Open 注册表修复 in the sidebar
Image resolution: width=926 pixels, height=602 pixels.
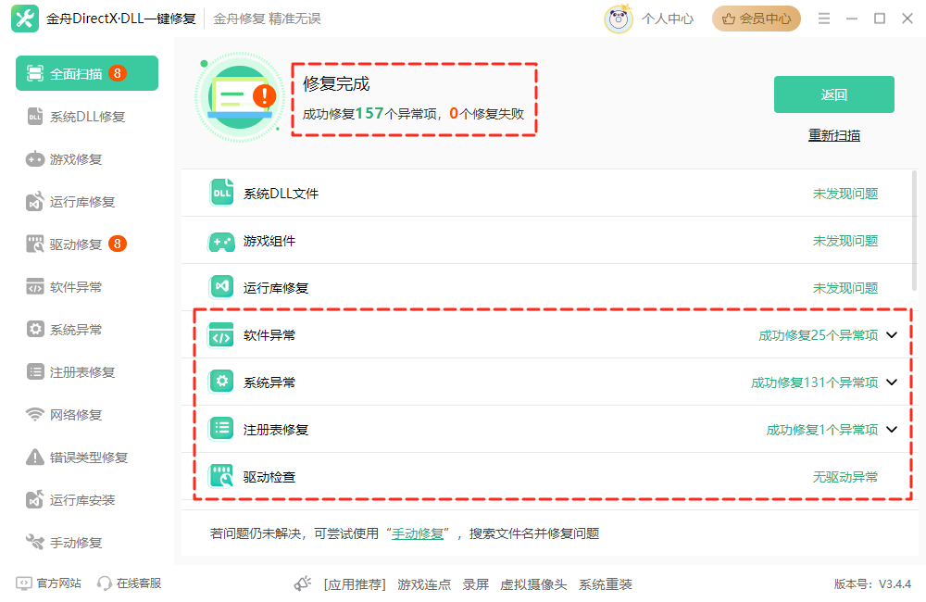coord(87,371)
